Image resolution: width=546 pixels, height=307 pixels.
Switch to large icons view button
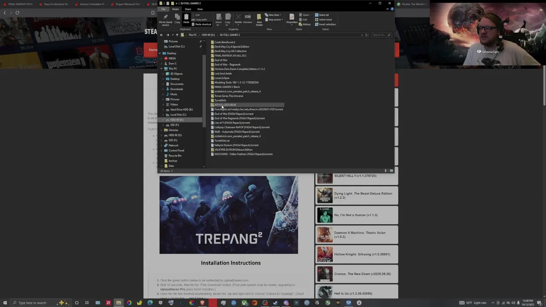click(x=391, y=171)
